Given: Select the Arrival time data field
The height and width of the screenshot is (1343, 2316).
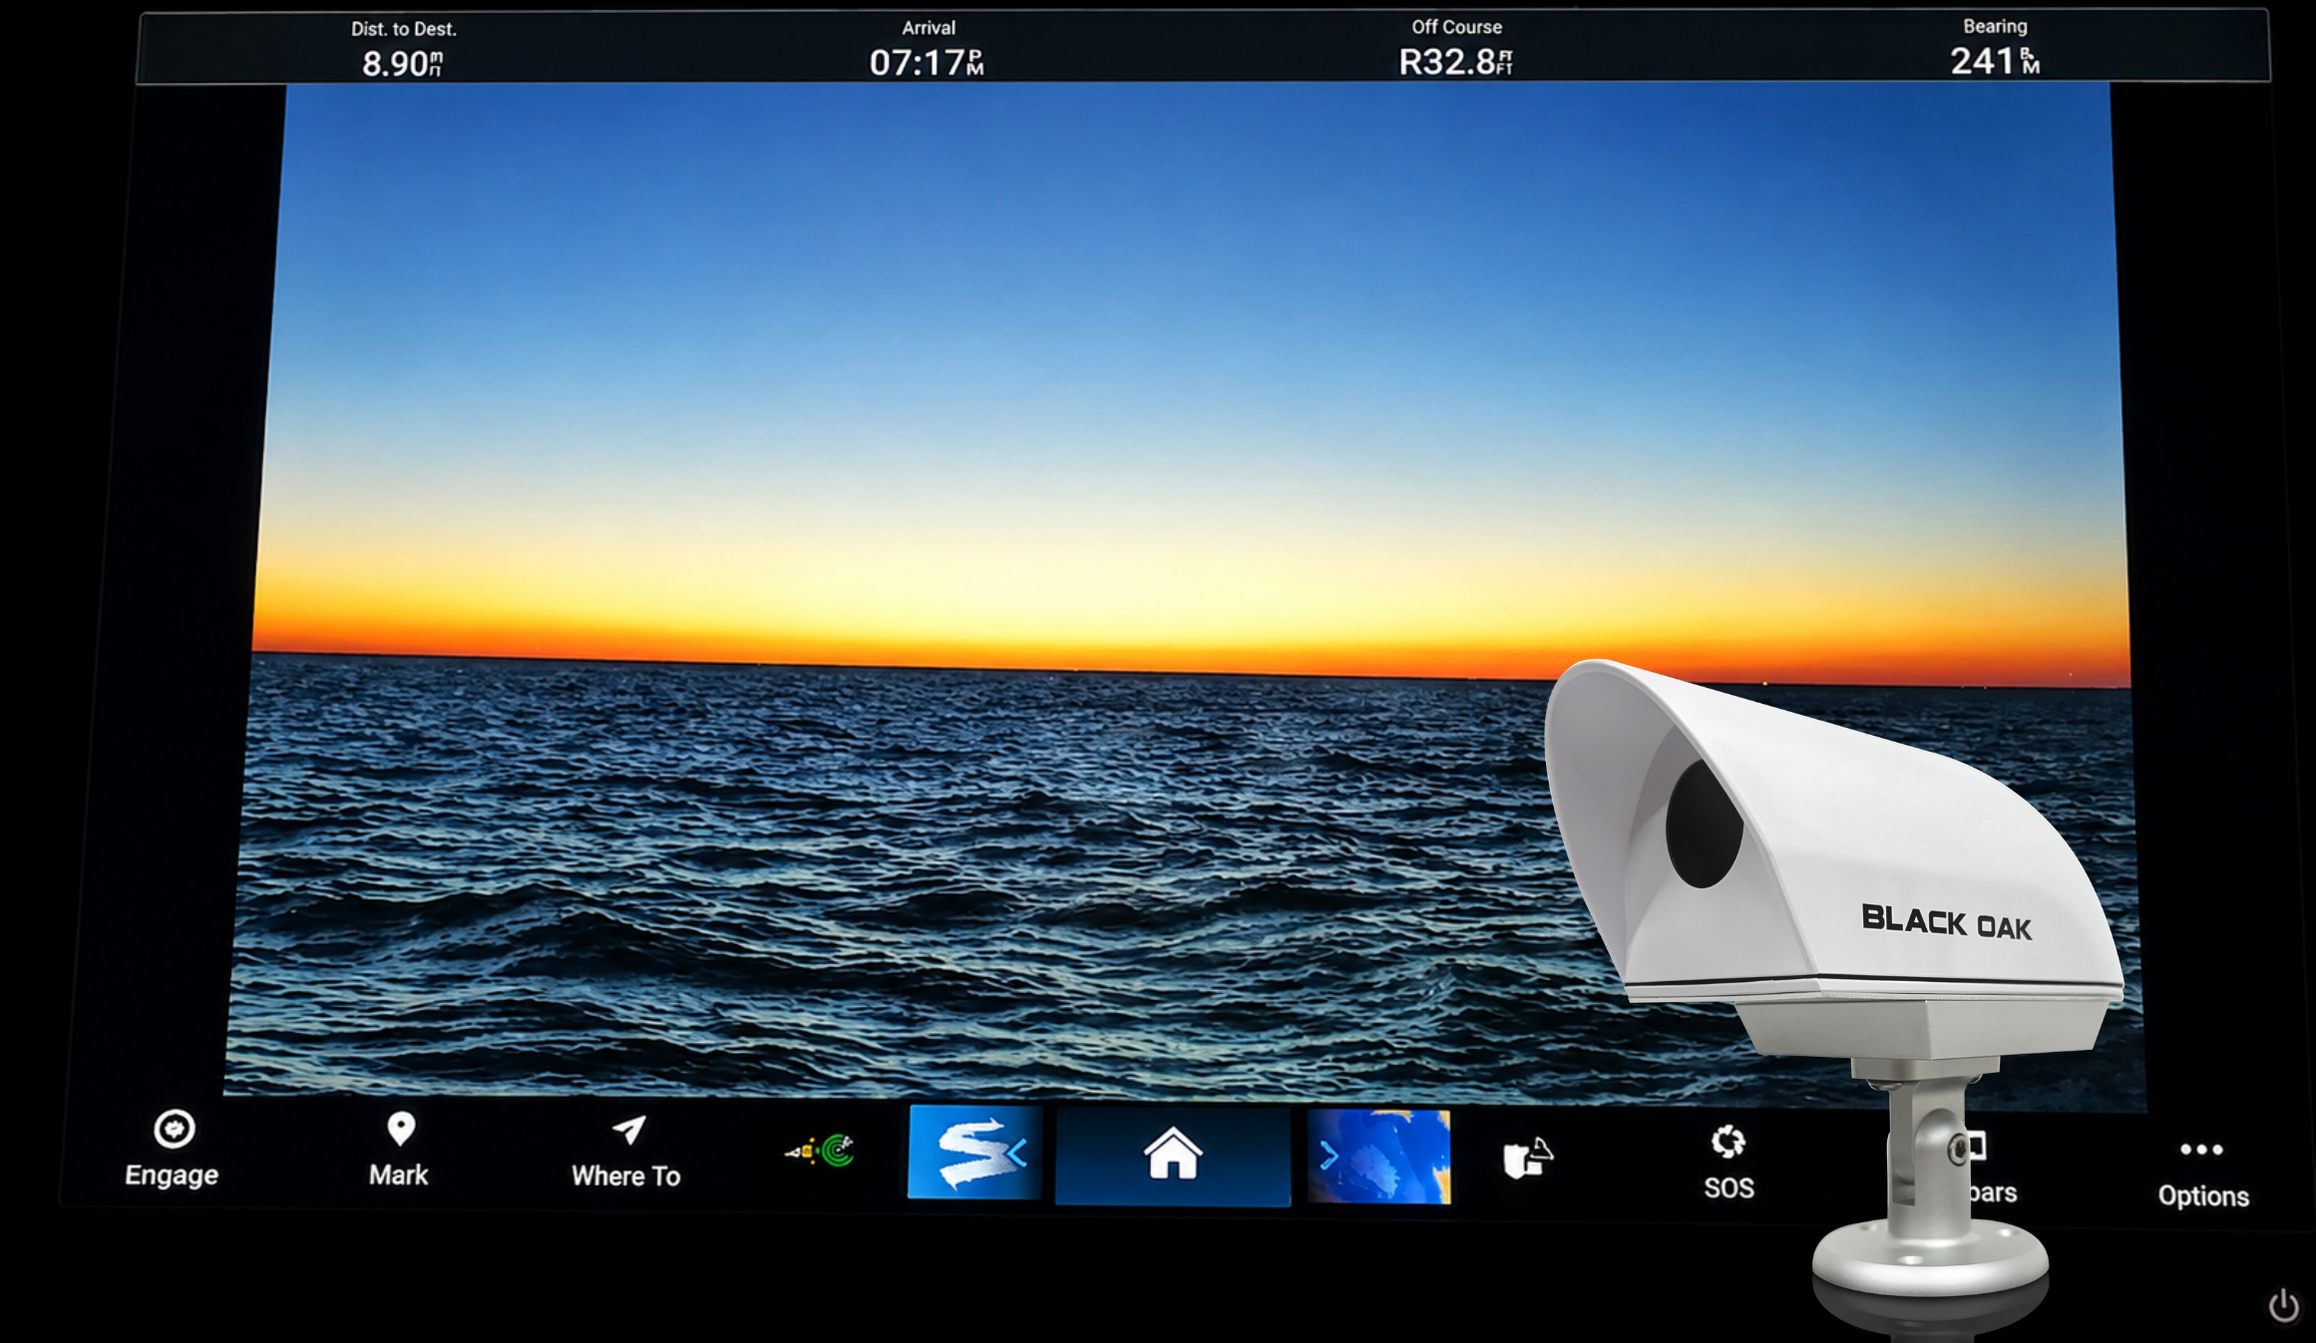Looking at the screenshot, I should [928, 49].
